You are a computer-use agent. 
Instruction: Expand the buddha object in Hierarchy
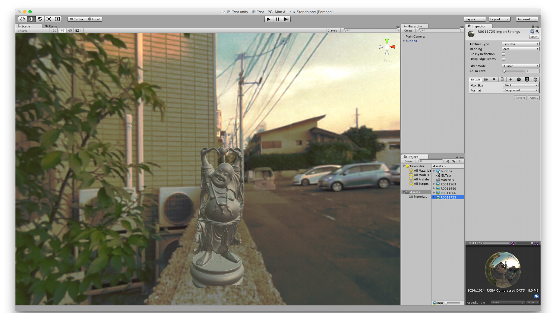click(x=404, y=41)
